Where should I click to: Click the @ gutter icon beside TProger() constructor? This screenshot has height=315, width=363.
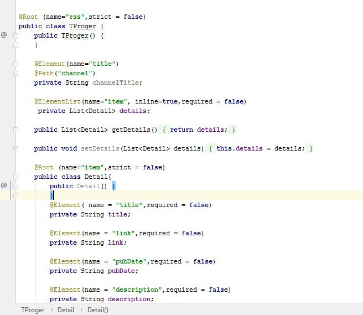click(4, 35)
